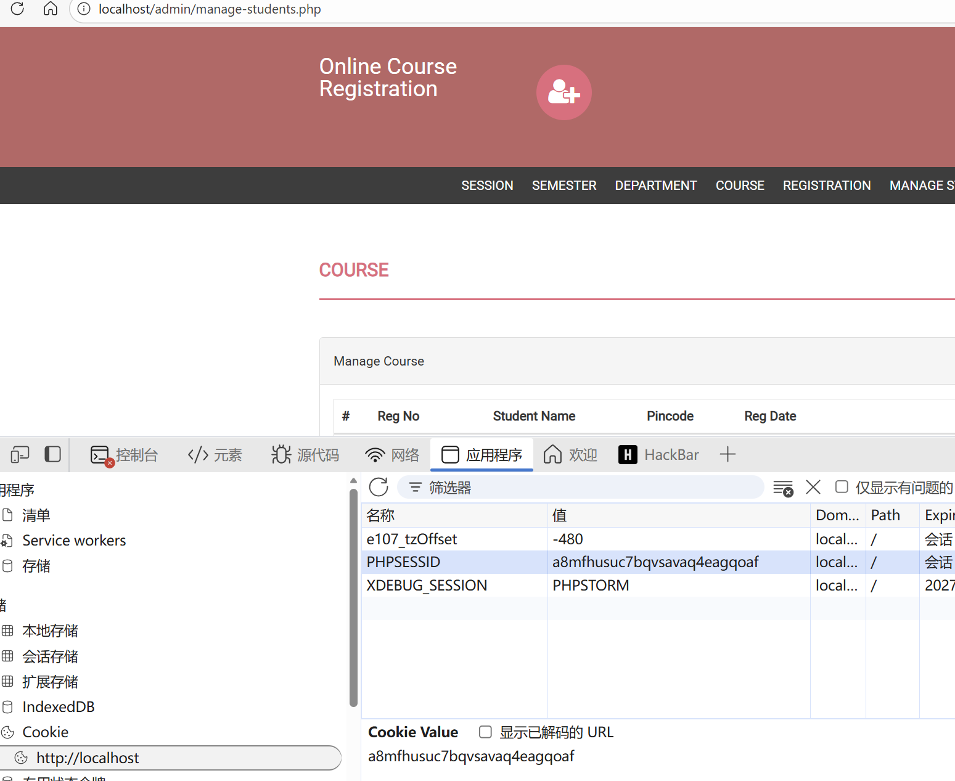Enable 'Show URL decoded' checkbox

point(486,732)
